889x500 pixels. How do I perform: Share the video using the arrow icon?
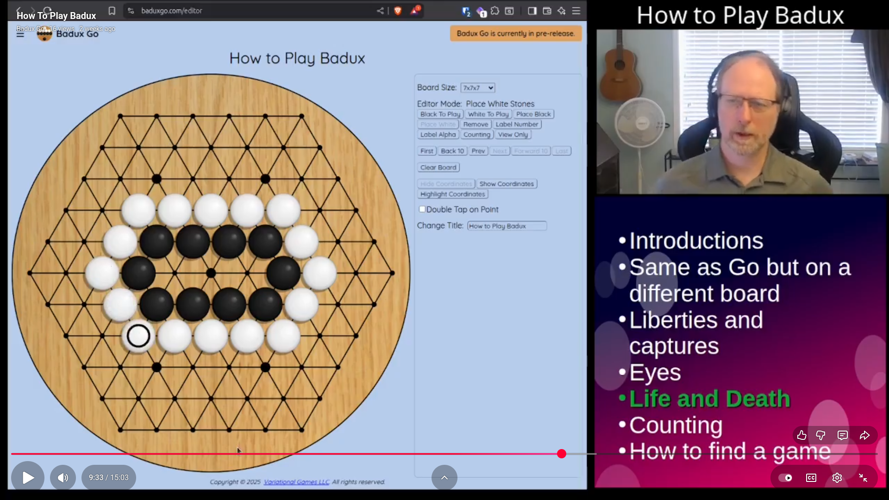tap(864, 435)
